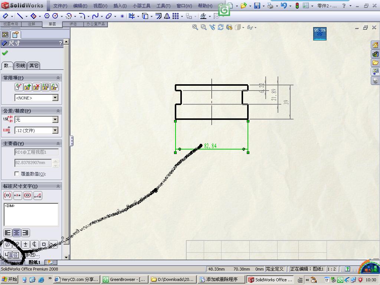
Task: Toggle Offset Text button
Action: pos(38,195)
